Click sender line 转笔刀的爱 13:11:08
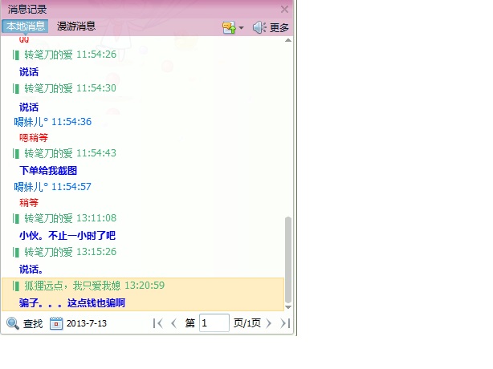 [x=64, y=218]
